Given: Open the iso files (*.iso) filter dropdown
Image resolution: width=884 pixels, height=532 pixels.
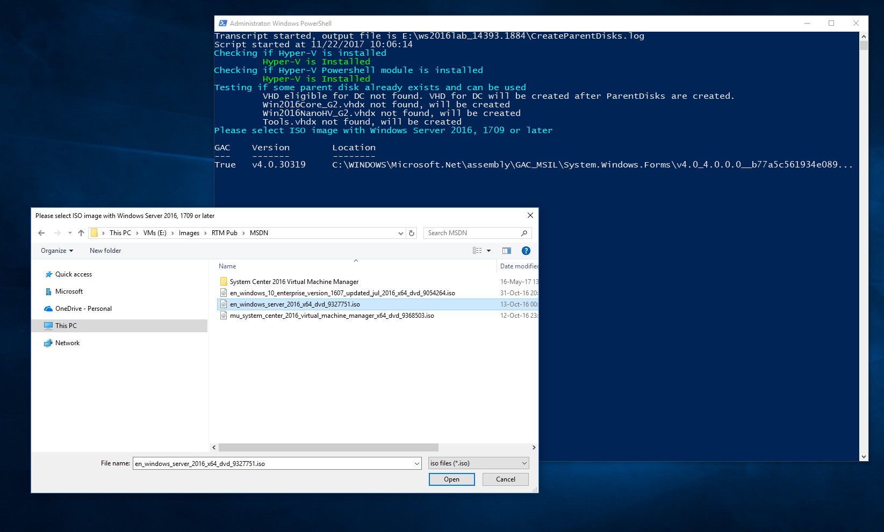Looking at the screenshot, I should click(479, 463).
